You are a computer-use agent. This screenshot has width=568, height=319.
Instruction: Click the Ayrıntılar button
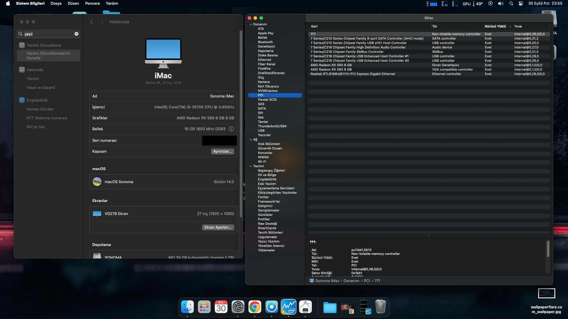[222, 152]
